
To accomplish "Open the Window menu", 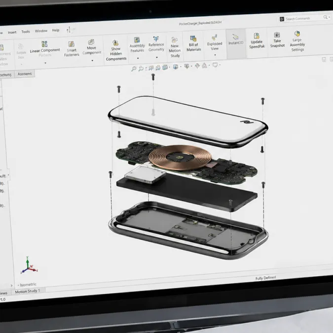I will 41,31.
